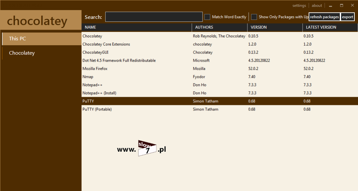Select the This PC source
Viewport: 358px width, 191px height.
[x=42, y=39]
